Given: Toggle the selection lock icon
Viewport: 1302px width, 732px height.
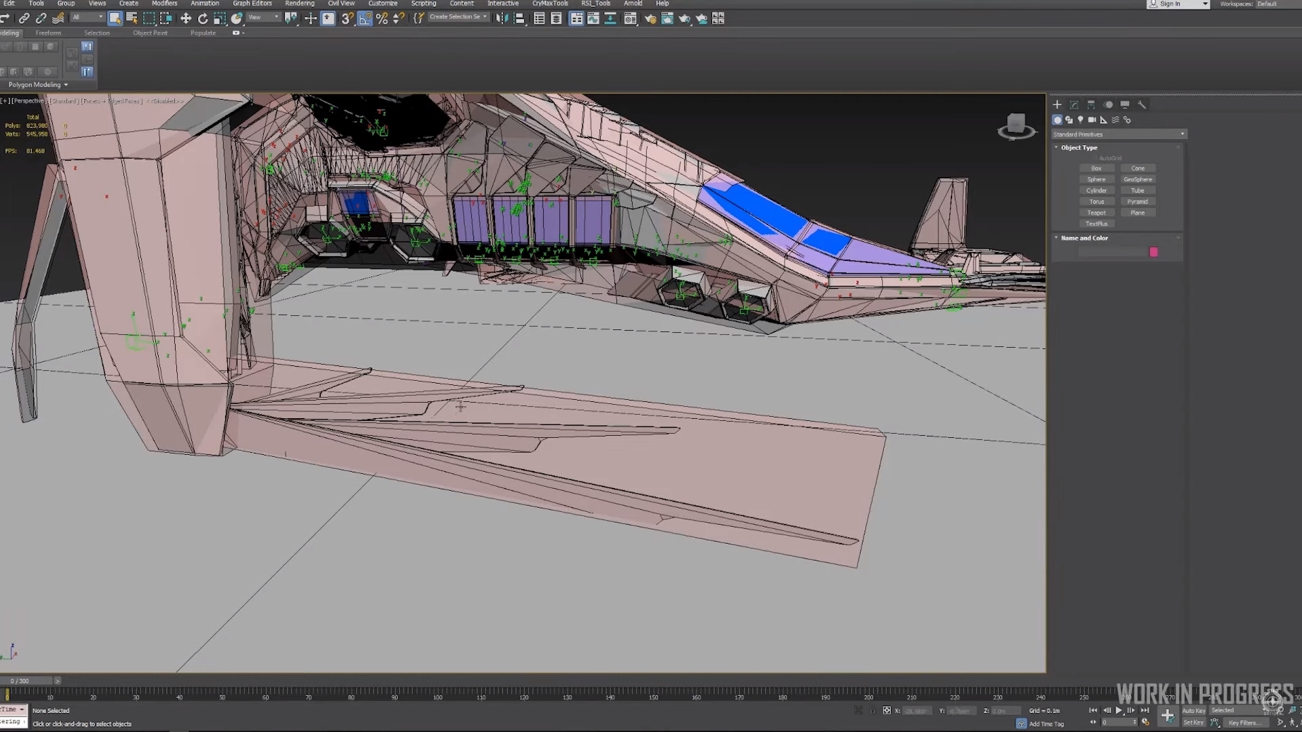Looking at the screenshot, I should 873,710.
